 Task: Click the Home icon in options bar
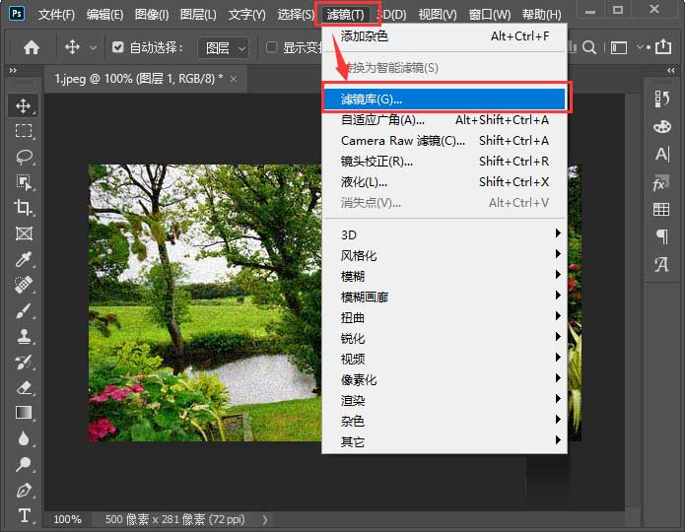point(32,47)
